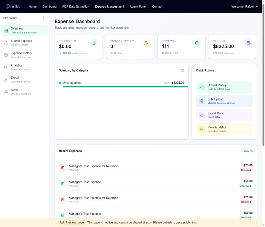Click the Approved checkmark icon
Viewport: 265px width, 227px height.
pos(197,43)
